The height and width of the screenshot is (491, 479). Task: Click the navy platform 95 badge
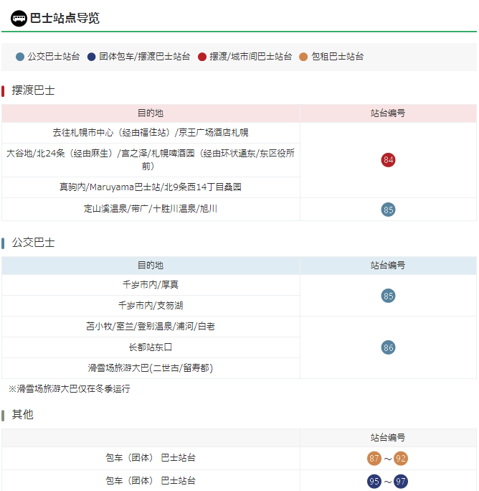(x=374, y=481)
